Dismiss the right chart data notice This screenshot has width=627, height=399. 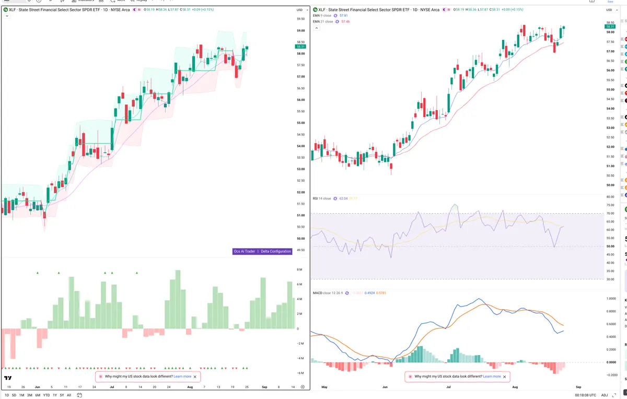(505, 376)
